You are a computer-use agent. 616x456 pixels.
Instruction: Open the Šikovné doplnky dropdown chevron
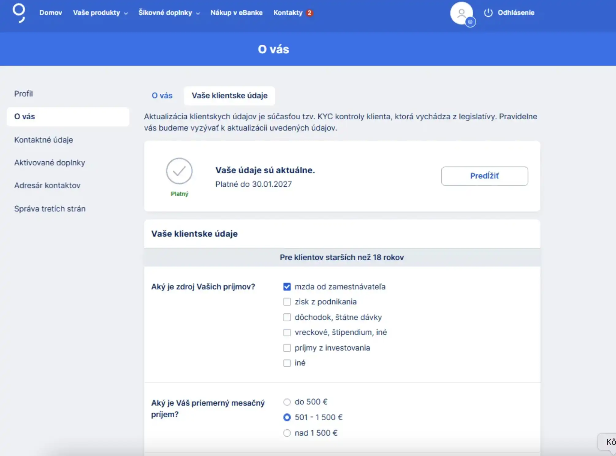coord(198,13)
